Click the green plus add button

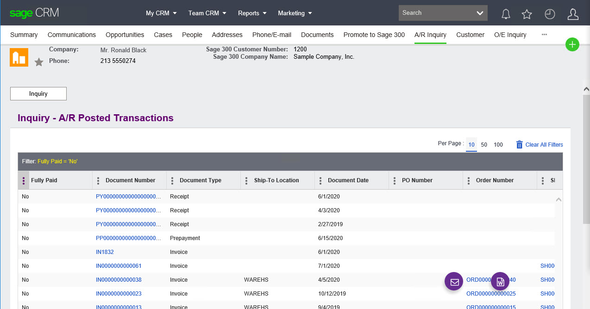click(x=572, y=44)
